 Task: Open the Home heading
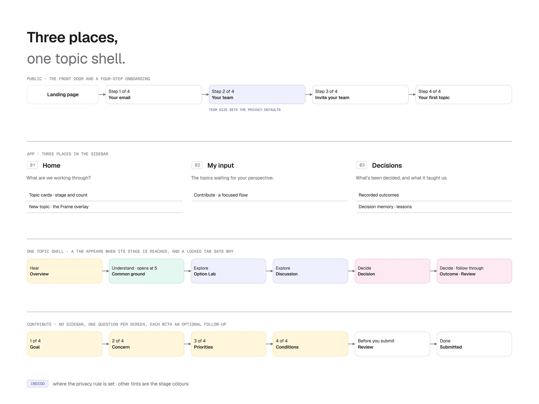51,165
